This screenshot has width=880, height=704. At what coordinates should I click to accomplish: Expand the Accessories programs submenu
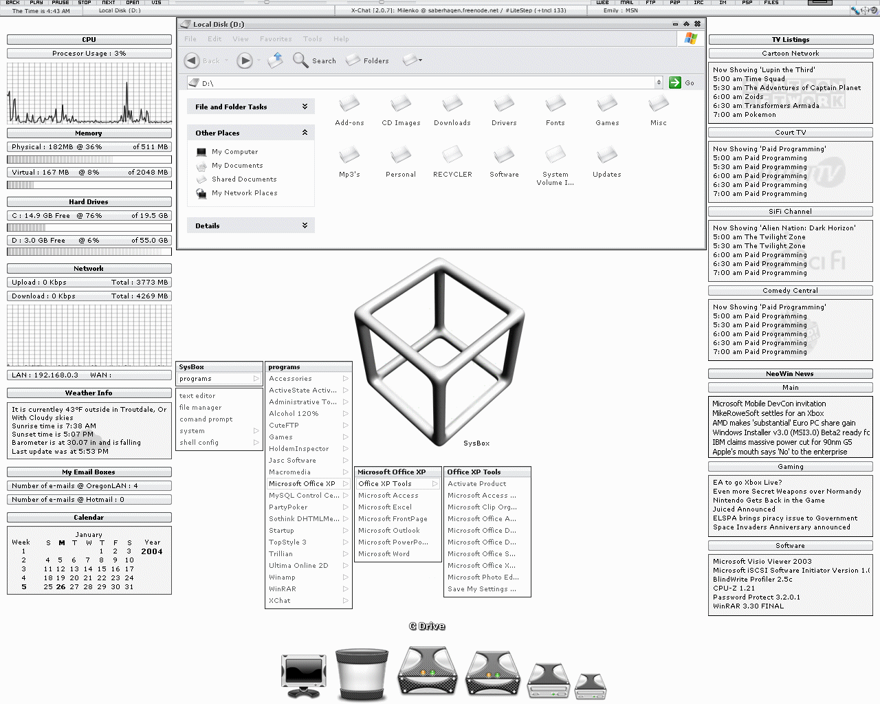point(309,379)
